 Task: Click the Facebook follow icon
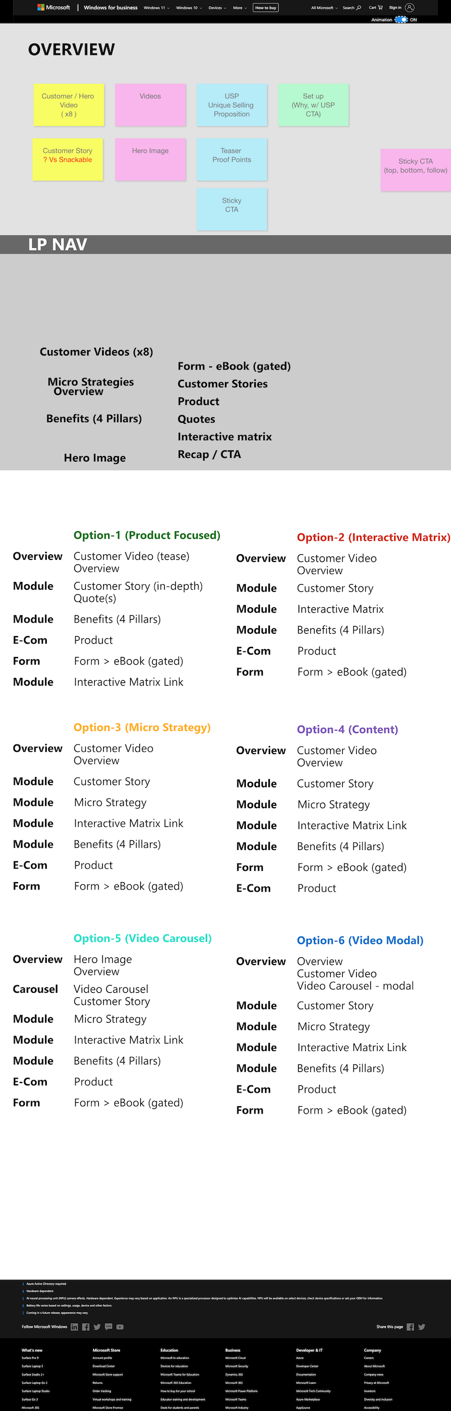point(86,1327)
